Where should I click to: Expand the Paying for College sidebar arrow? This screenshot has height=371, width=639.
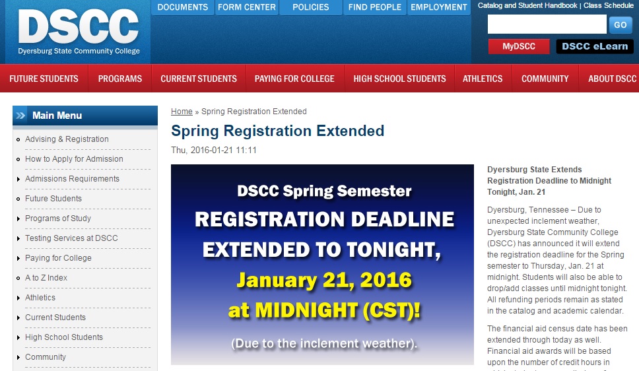[x=18, y=258]
